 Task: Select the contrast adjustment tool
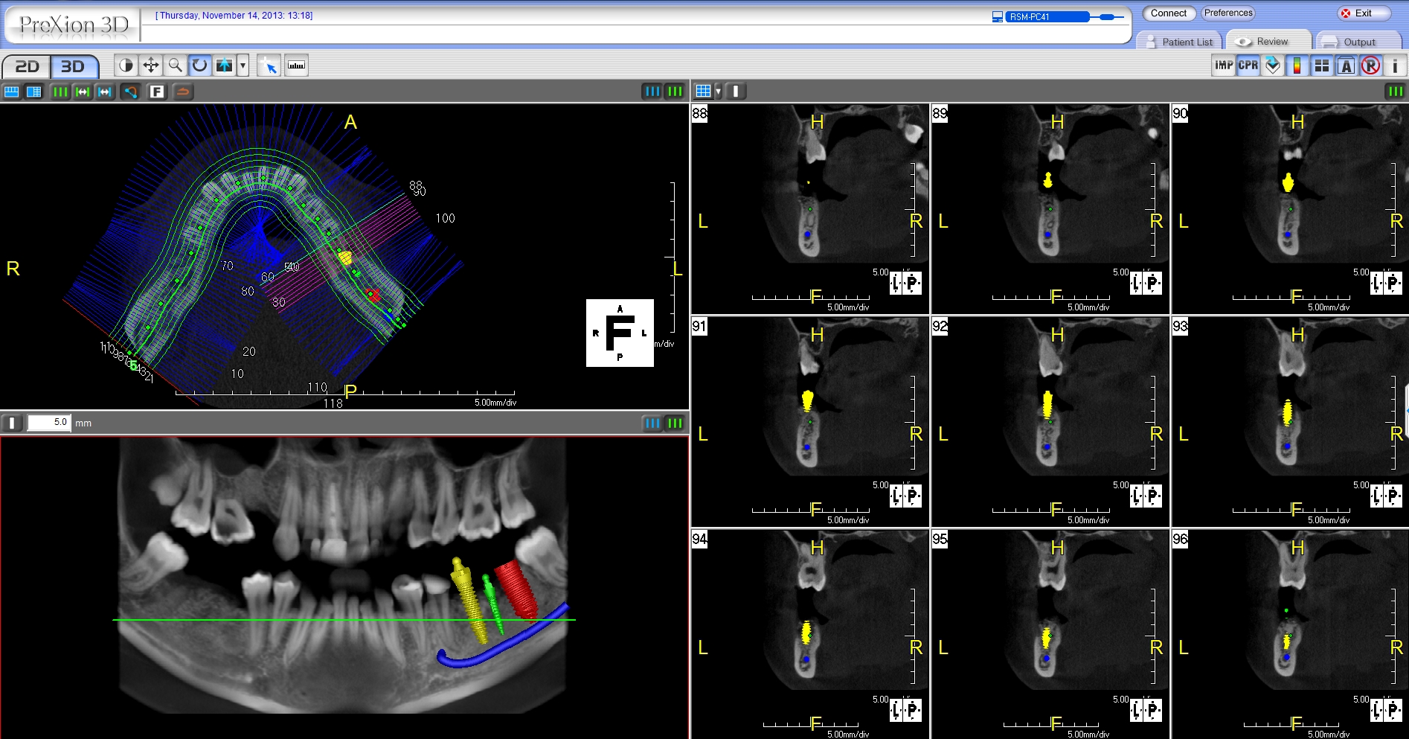tap(126, 65)
